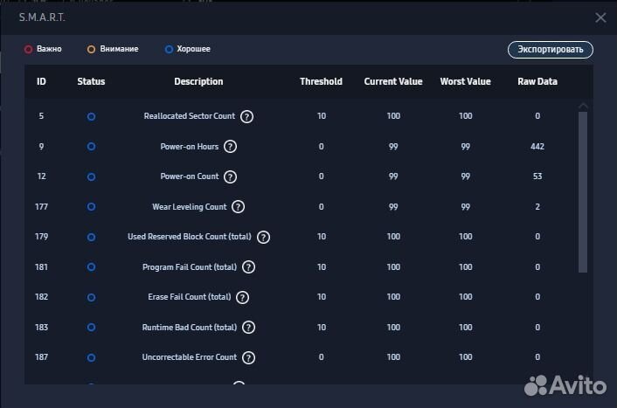
Task: Click the red Важно legend circle
Action: pos(29,49)
